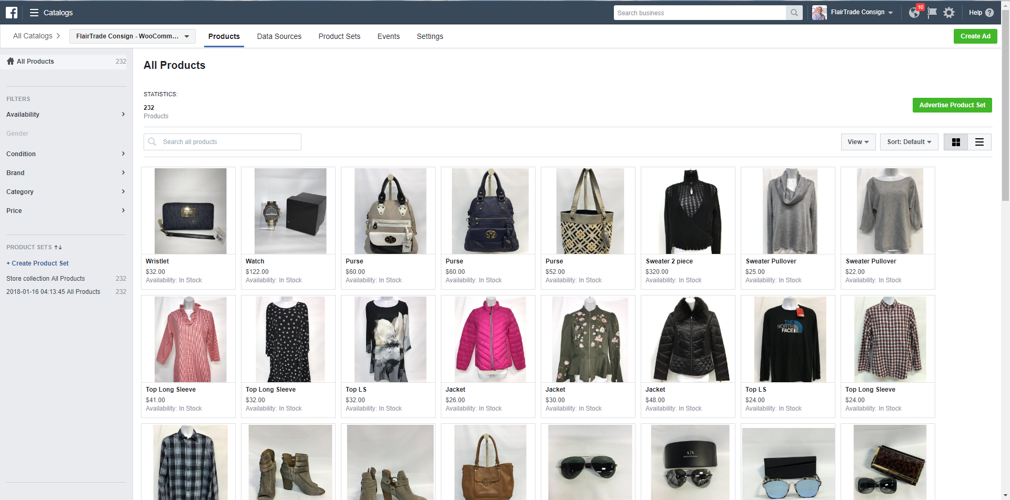Go to the Data Sources tab

point(279,36)
